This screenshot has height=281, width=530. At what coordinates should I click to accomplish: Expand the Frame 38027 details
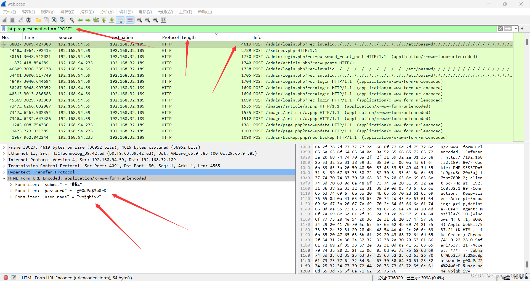pyautogui.click(x=4, y=147)
